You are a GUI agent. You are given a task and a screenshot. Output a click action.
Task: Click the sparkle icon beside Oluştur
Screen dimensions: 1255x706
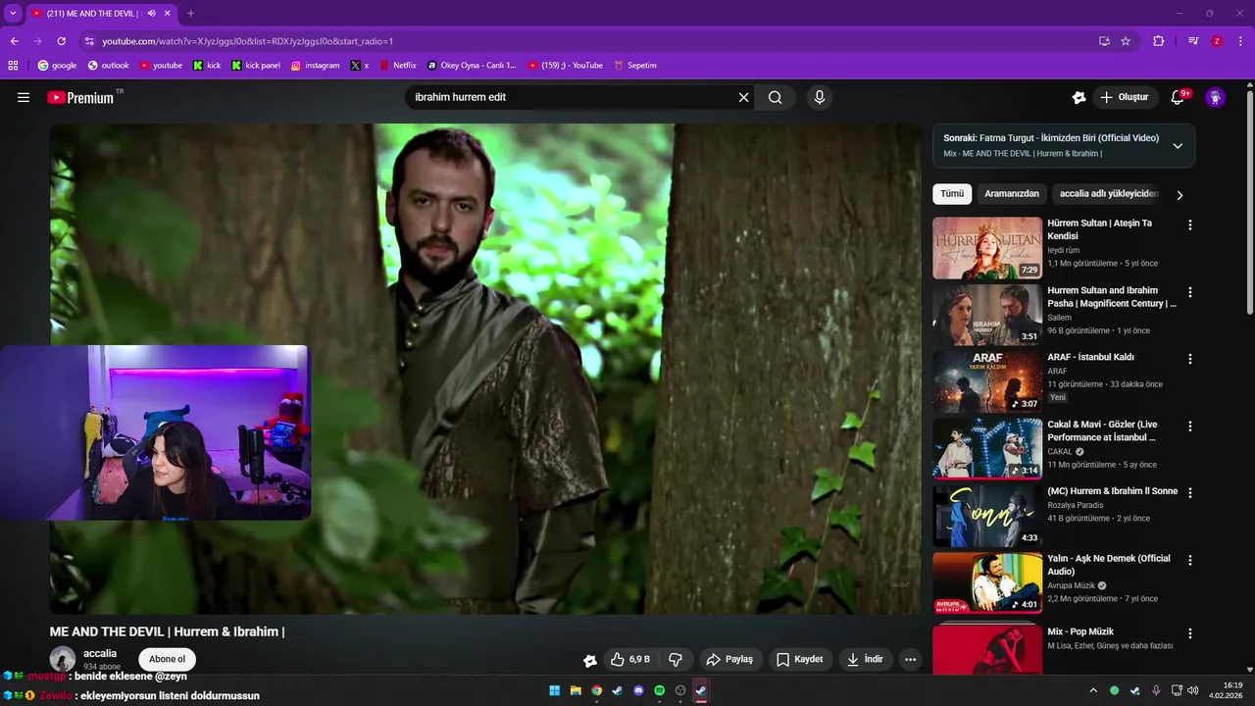1079,97
